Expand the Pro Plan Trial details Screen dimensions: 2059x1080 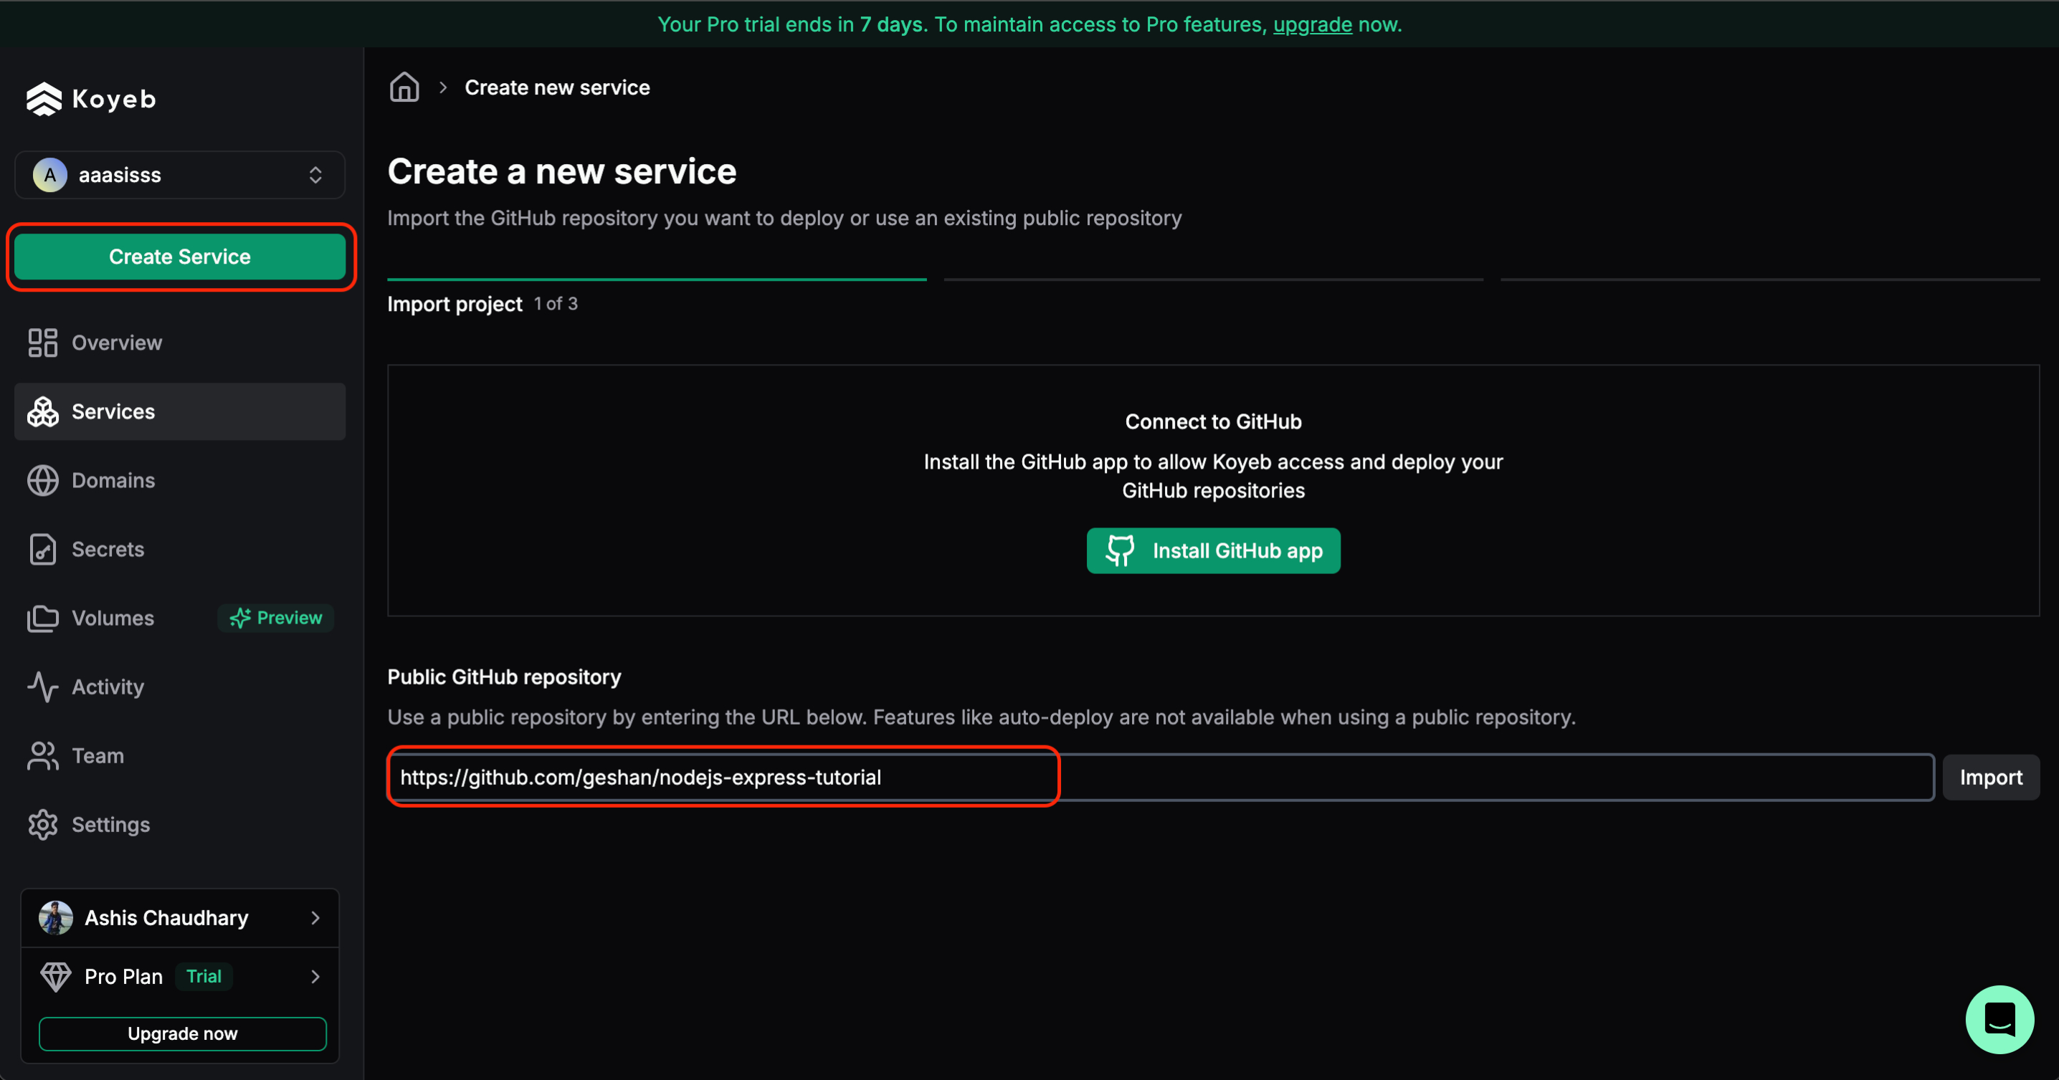point(180,976)
